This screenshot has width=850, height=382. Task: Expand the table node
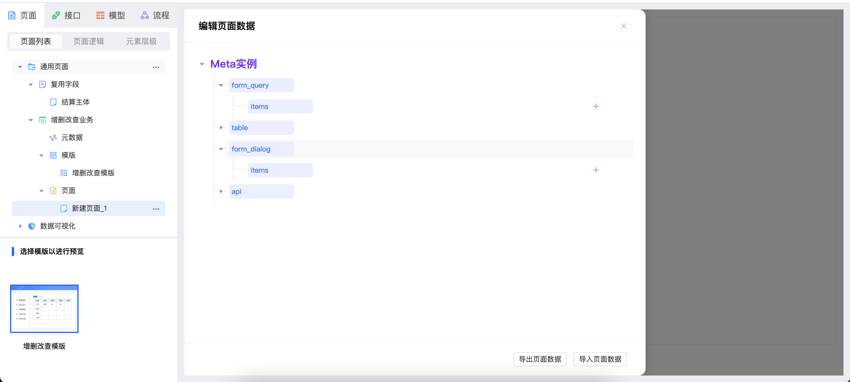pos(221,128)
